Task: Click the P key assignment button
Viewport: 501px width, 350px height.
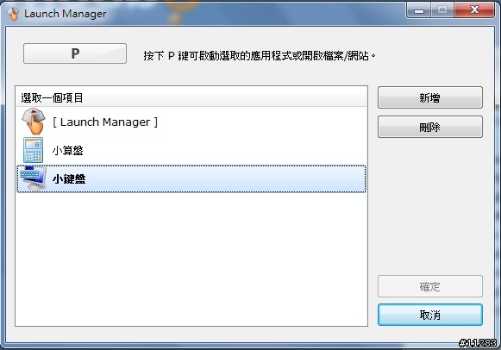Action: [x=75, y=53]
